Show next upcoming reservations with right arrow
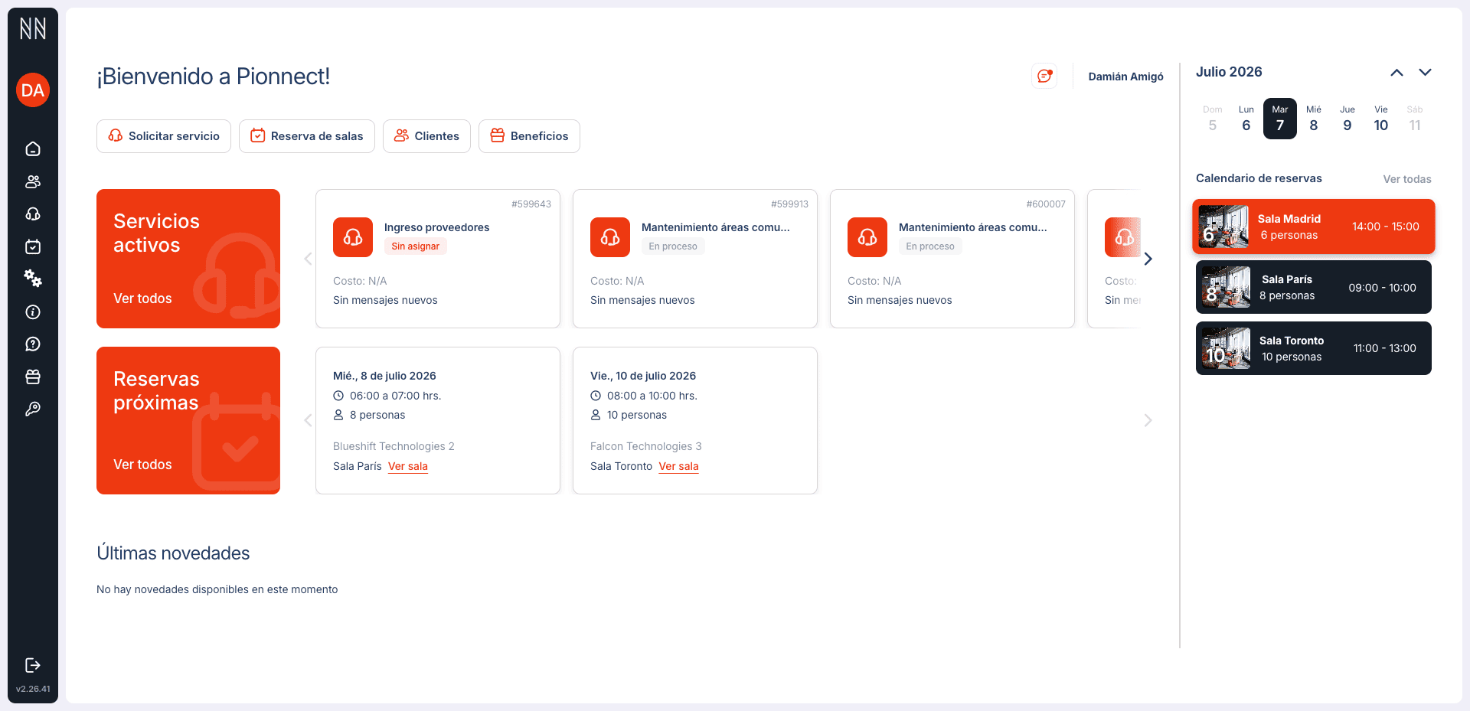The height and width of the screenshot is (711, 1470). click(x=1148, y=420)
